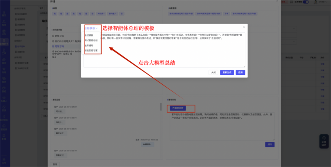331x167 pixels.
Task: Open the user account dropdown at top right
Action: (321, 2)
